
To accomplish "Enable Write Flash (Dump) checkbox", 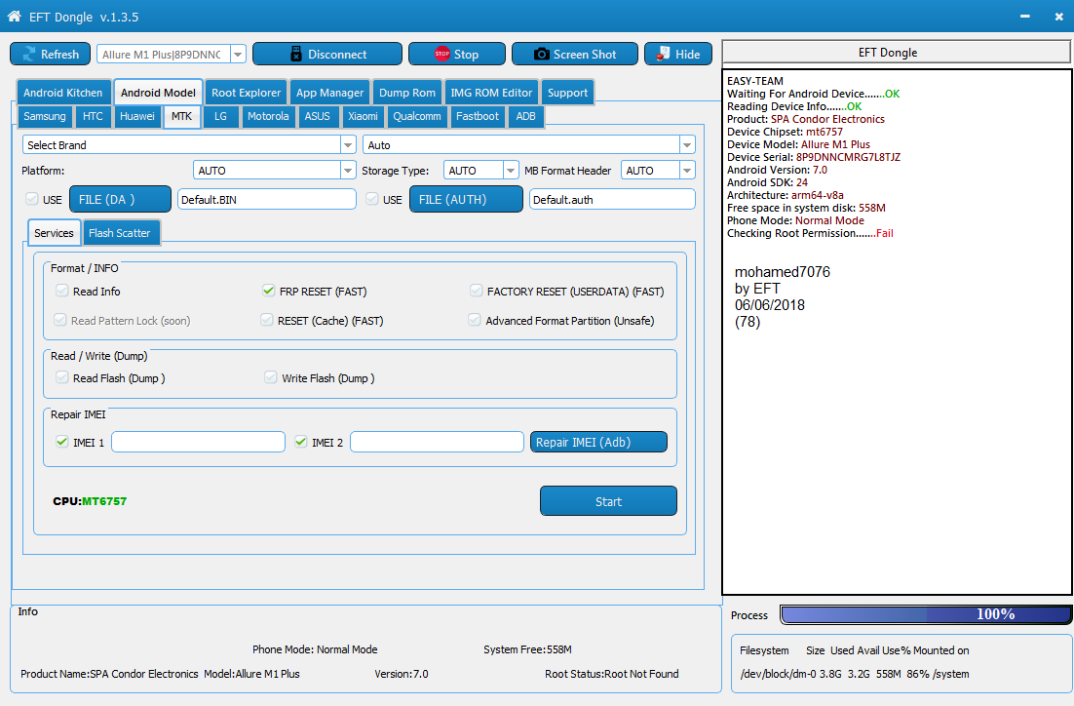I will coord(271,377).
